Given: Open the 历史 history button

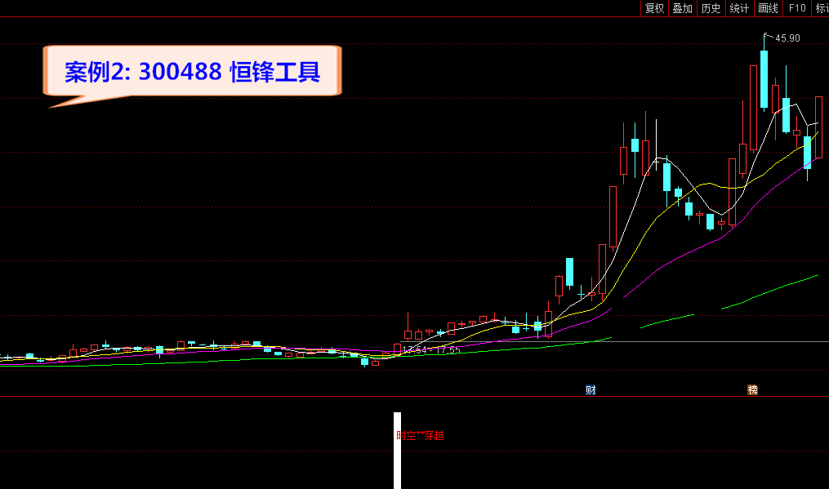Looking at the screenshot, I should pyautogui.click(x=711, y=8).
